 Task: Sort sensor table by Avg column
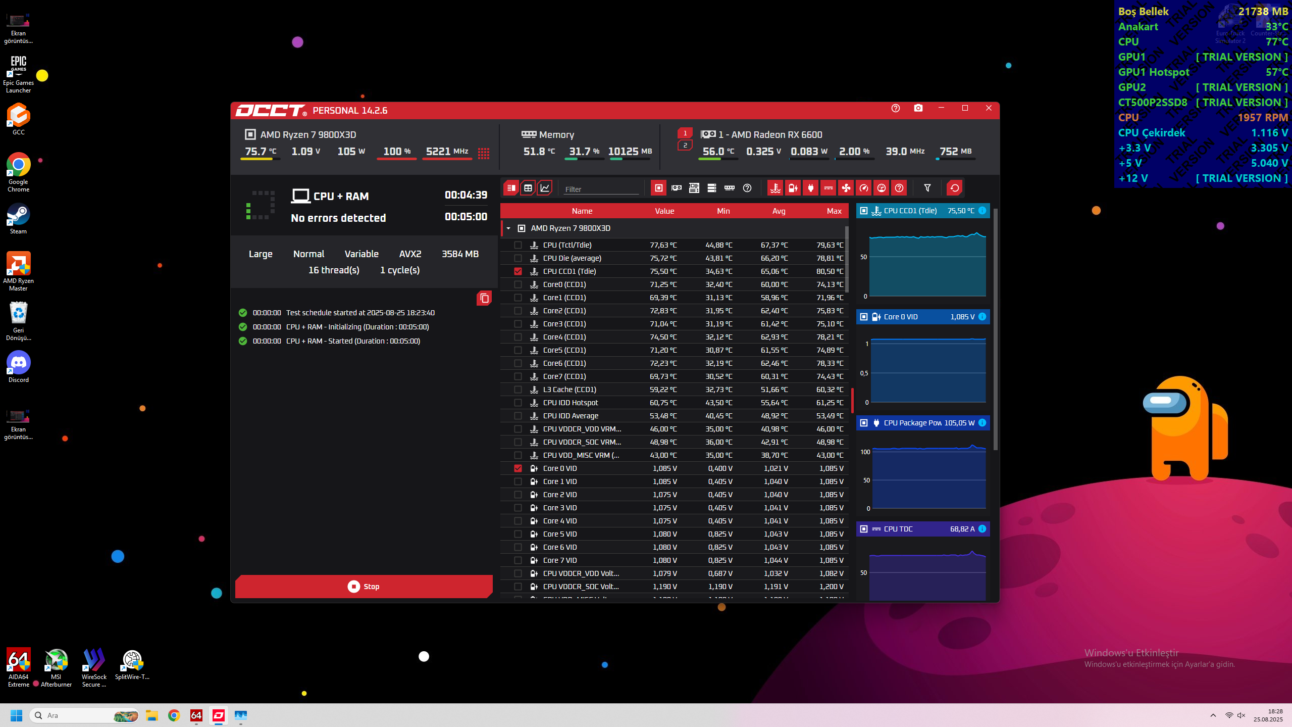[779, 211]
